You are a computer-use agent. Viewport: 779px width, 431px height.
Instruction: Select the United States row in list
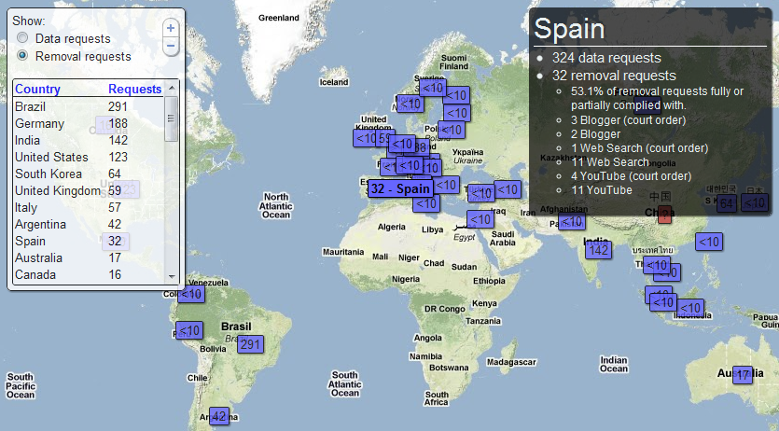pyautogui.click(x=89, y=158)
